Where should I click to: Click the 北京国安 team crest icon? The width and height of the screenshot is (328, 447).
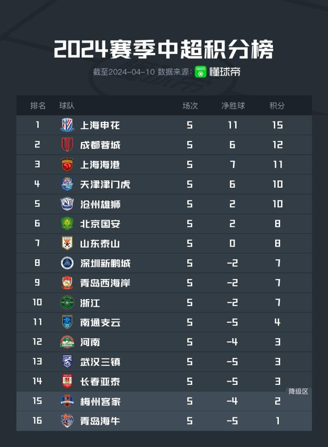pos(67,224)
